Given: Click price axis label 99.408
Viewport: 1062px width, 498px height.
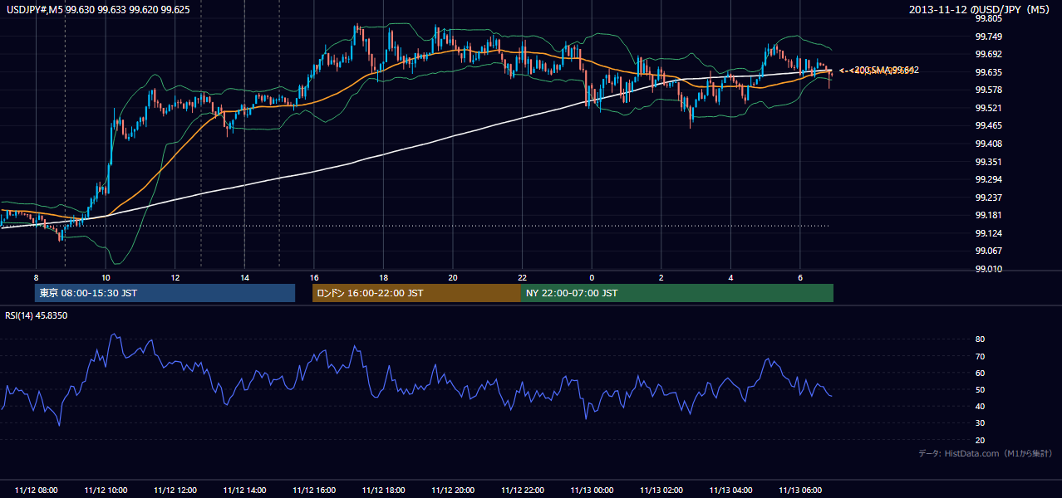Looking at the screenshot, I should 989,144.
